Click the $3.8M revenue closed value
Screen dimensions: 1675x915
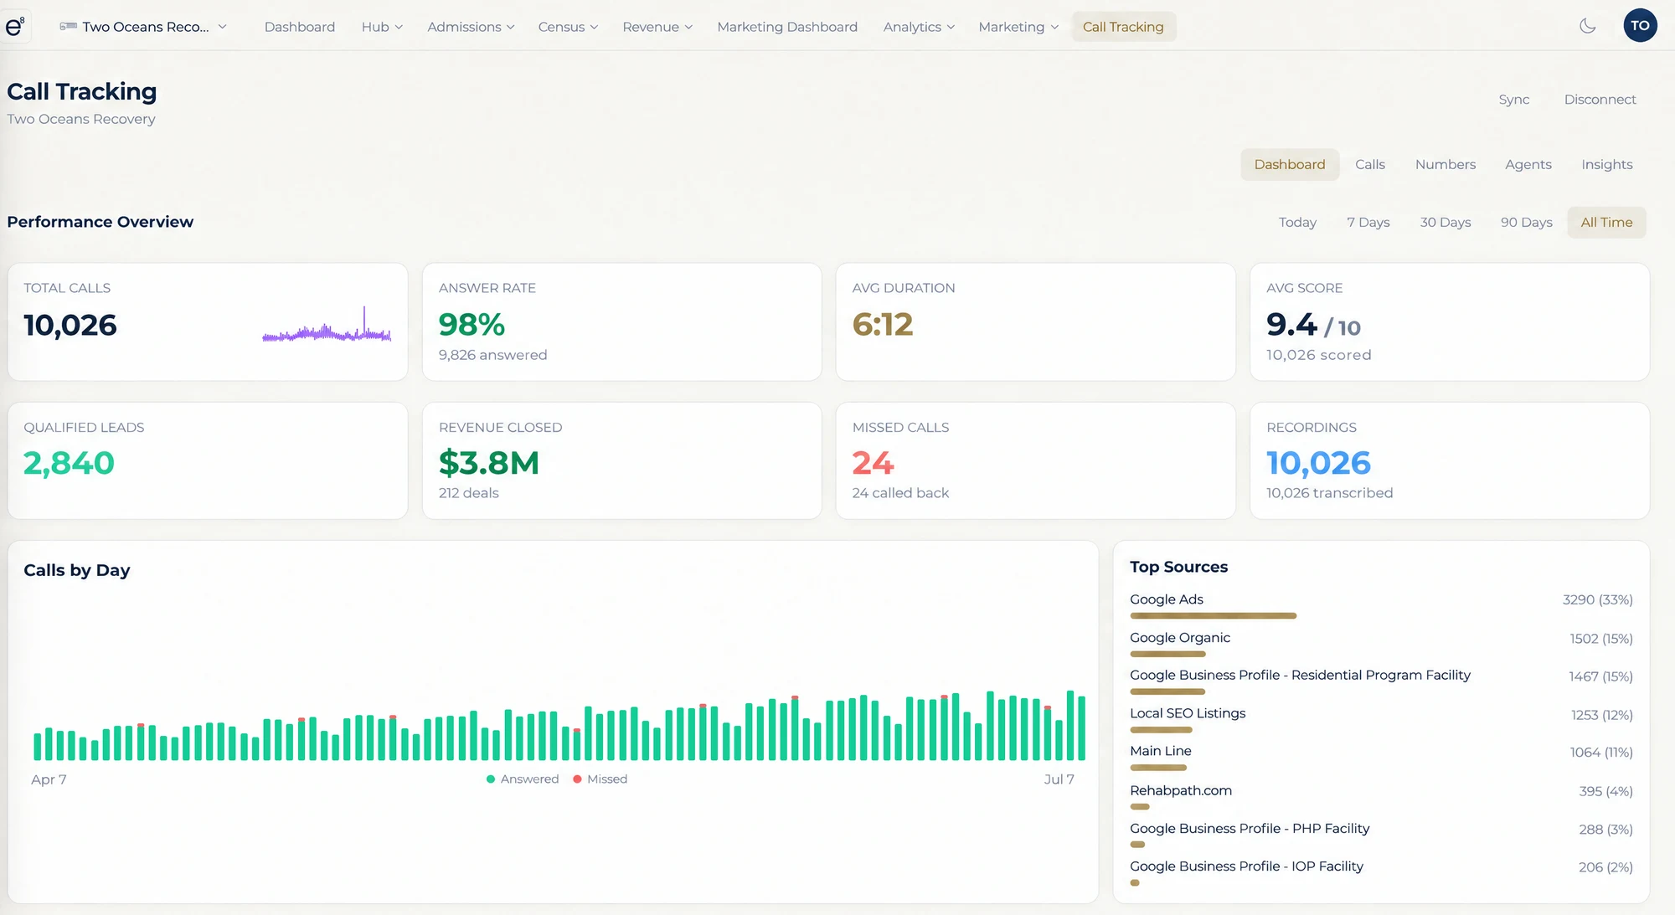click(x=488, y=463)
